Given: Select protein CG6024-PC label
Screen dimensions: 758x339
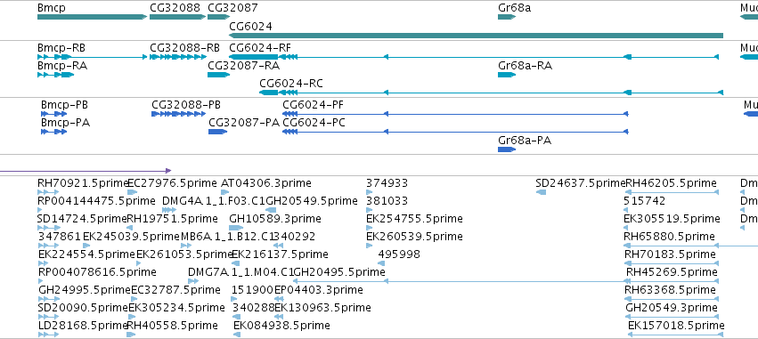Looking at the screenshot, I should 314,123.
